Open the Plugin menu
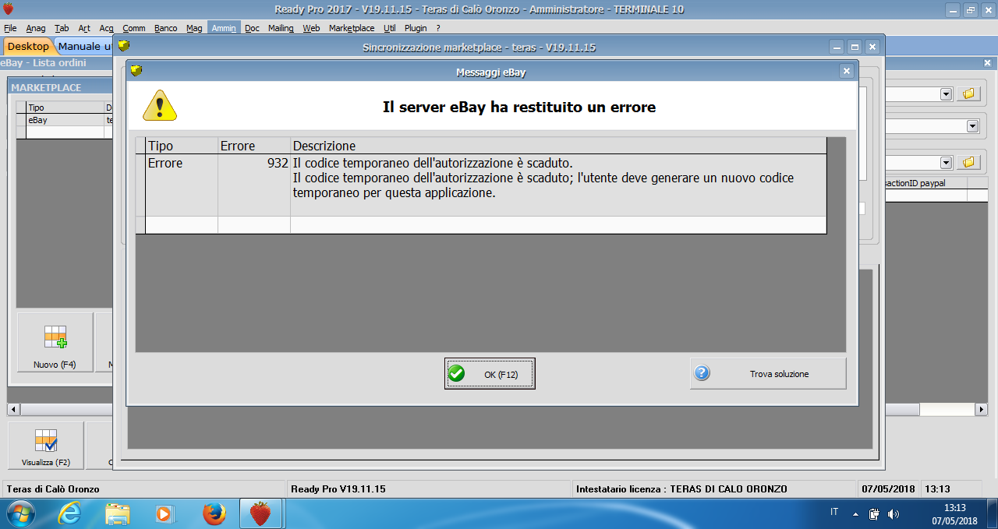Screen dimensions: 998x529 416,28
